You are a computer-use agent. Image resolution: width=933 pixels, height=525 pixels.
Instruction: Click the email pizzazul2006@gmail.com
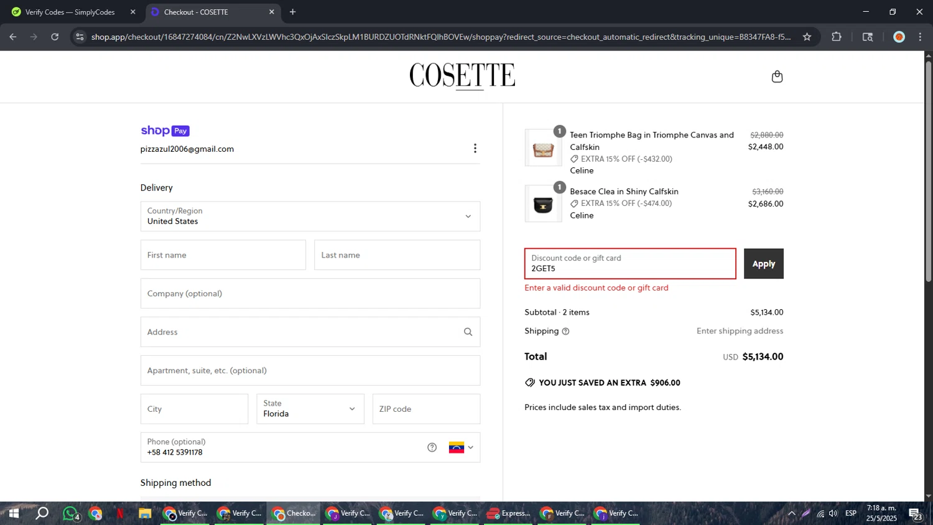click(x=187, y=149)
